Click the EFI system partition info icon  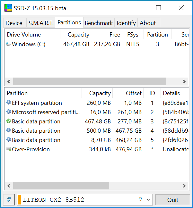coord(9,103)
